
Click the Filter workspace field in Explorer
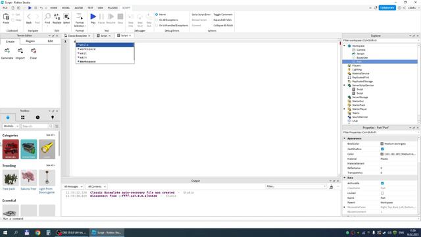pos(380,40)
